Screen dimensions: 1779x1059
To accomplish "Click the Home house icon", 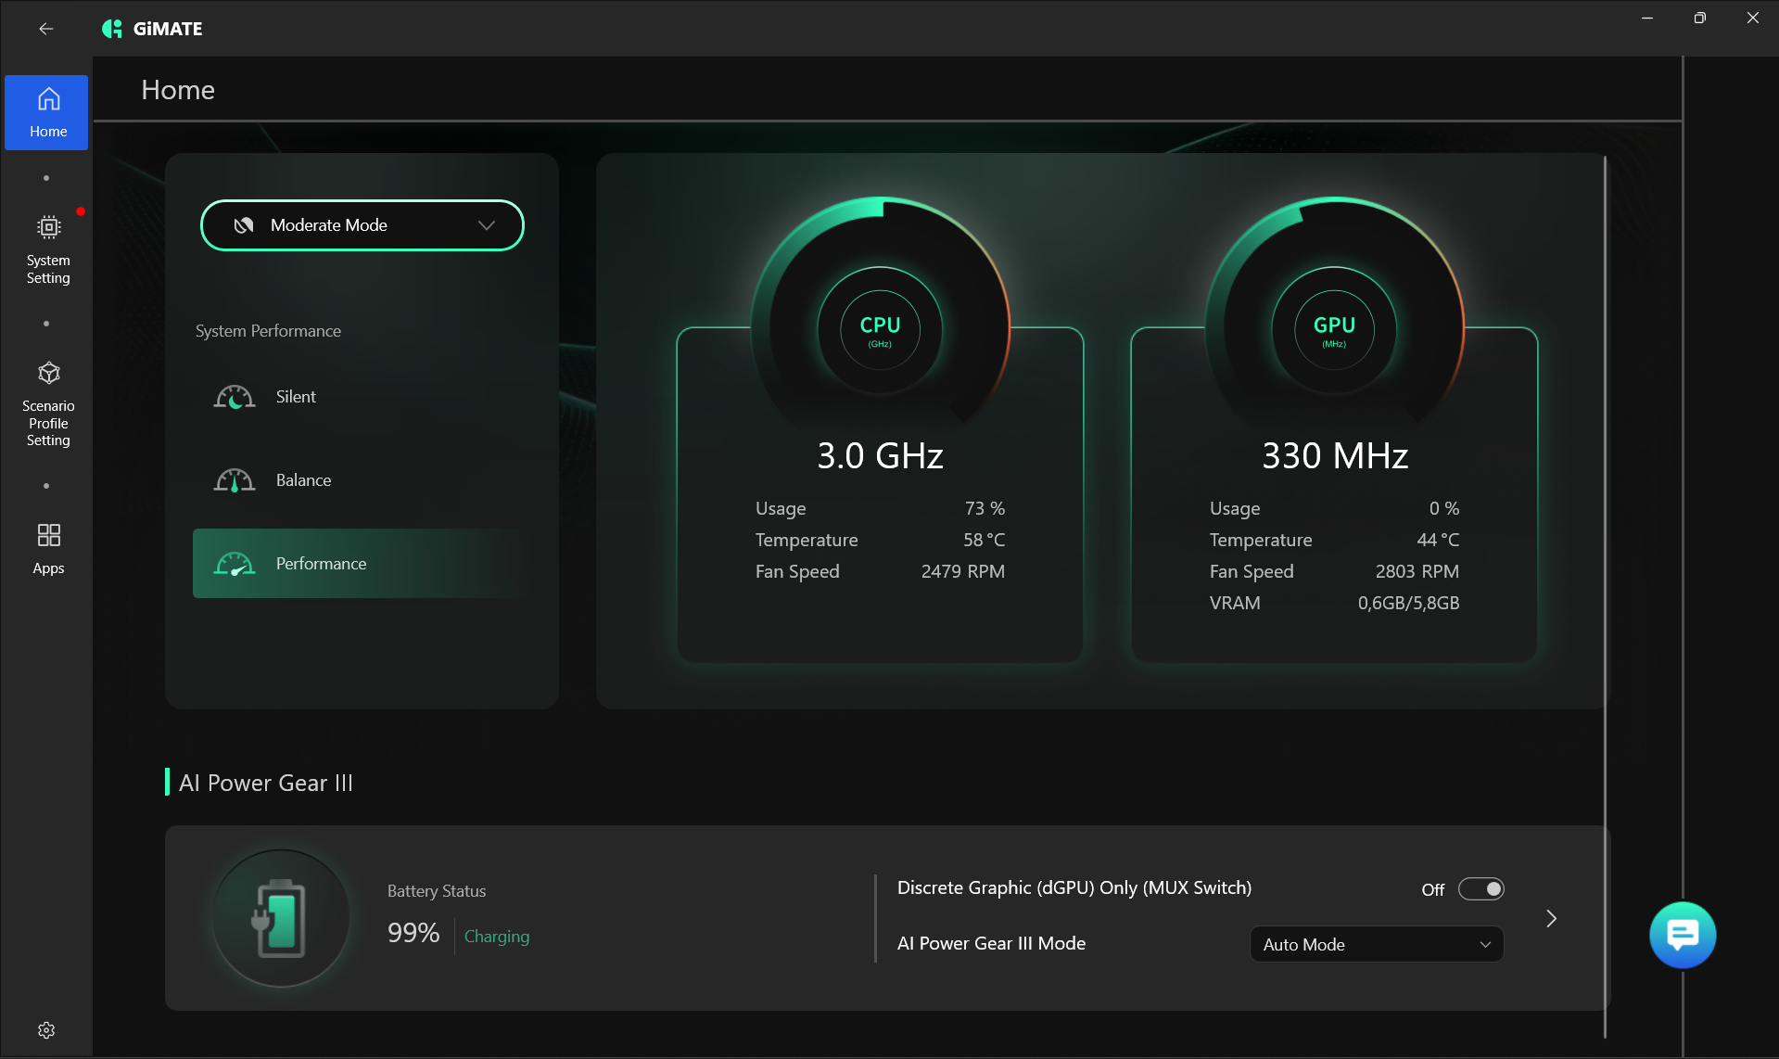I will point(48,99).
